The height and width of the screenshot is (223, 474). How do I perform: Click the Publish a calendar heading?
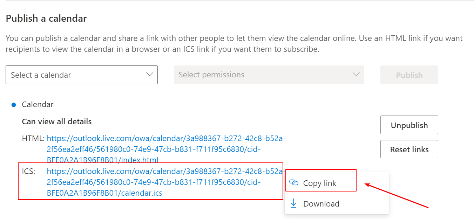pos(46,18)
